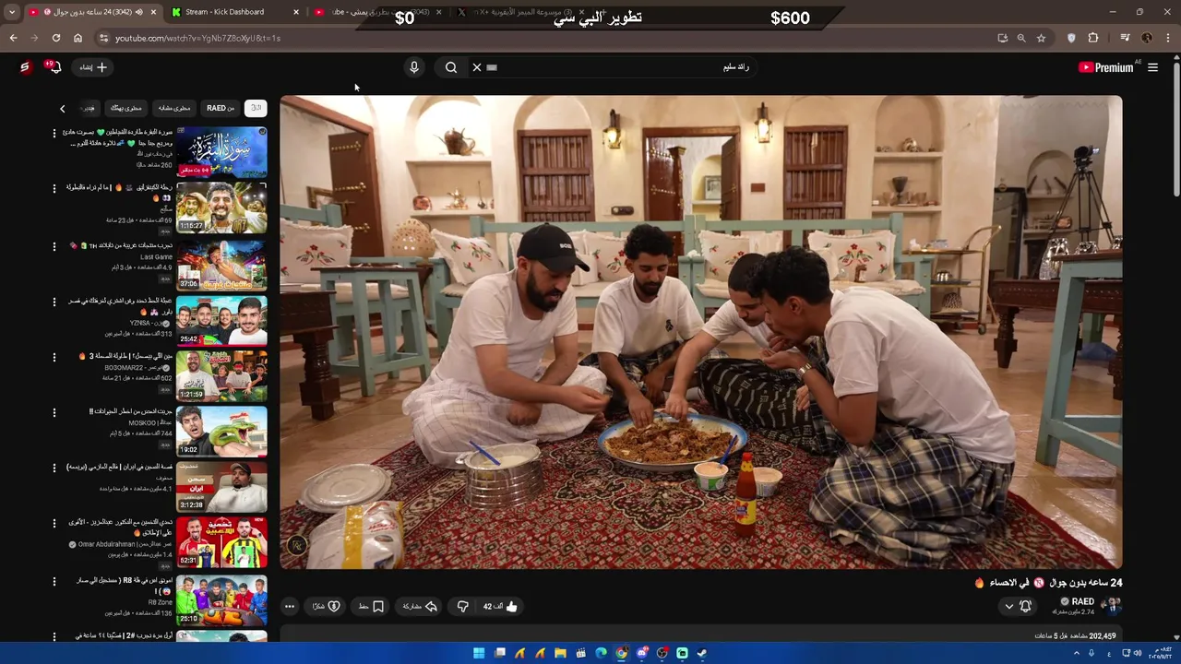Open options menu for MOSKOO video

(54, 412)
